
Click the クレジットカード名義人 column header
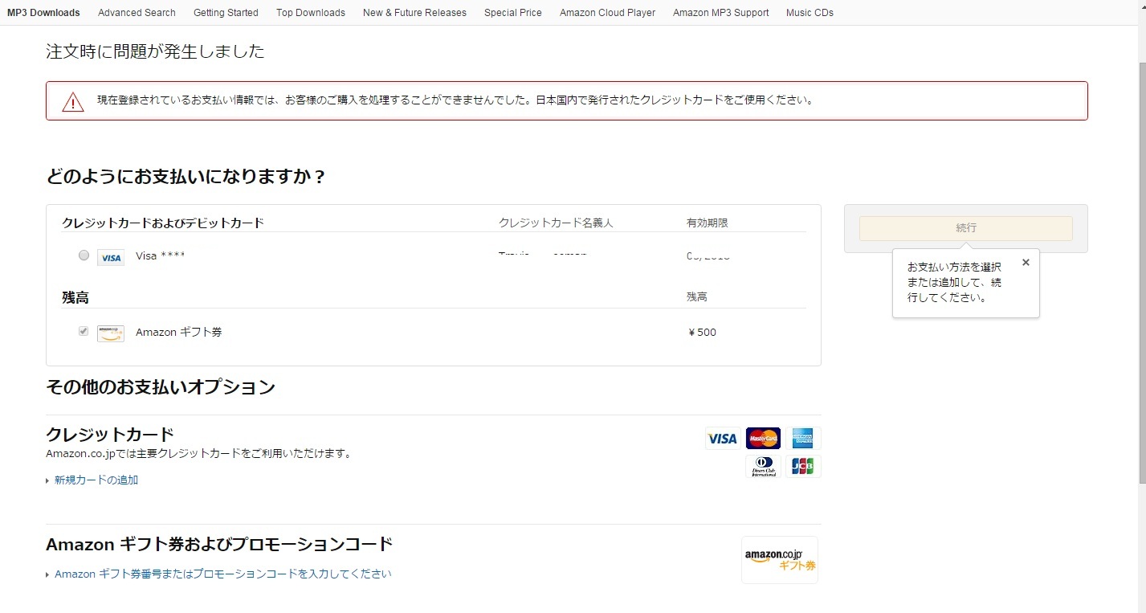point(556,223)
